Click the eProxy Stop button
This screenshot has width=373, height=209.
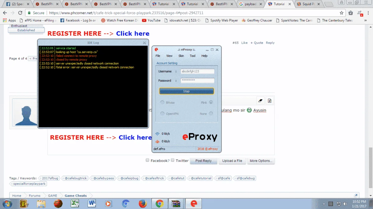pyautogui.click(x=186, y=91)
